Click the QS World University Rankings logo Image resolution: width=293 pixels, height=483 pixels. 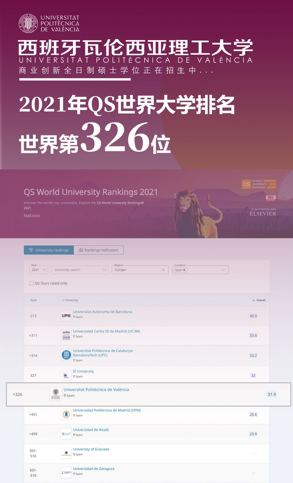click(x=259, y=184)
